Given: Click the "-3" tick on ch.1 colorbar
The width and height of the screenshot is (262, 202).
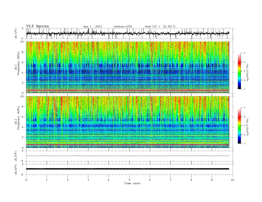Looking at the screenshot, I should (244, 53).
